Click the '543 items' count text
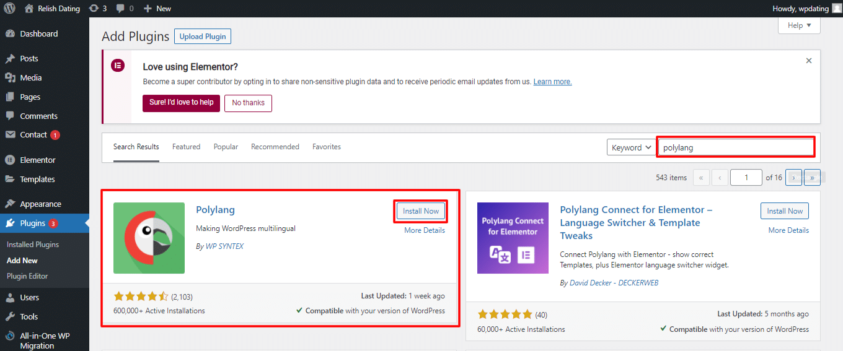843x351 pixels. coord(671,178)
